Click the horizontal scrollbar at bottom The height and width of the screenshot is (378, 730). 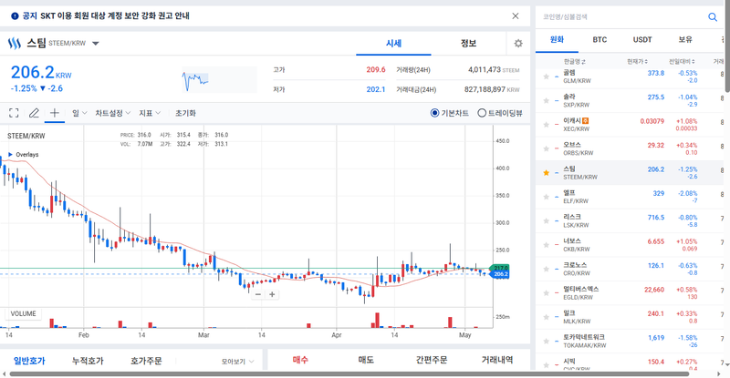349,373
